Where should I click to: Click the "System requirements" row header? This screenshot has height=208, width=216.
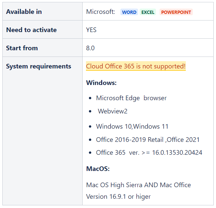point(38,66)
